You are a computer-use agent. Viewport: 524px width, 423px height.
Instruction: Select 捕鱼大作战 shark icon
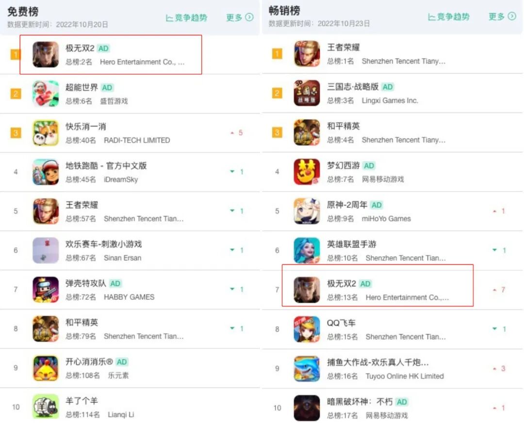pyautogui.click(x=307, y=369)
